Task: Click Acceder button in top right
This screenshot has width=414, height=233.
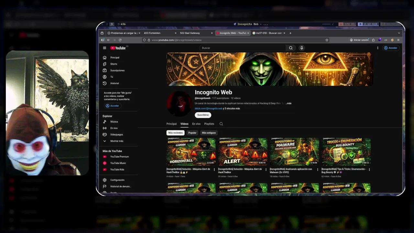Action: tap(391, 48)
